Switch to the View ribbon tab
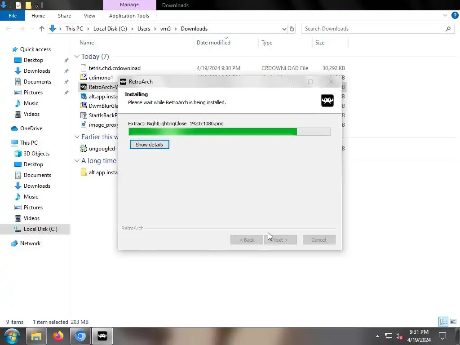Screen dimensions: 460x345 [x=89, y=16]
